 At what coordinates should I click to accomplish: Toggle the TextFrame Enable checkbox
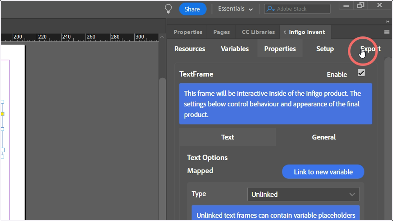[x=361, y=73]
